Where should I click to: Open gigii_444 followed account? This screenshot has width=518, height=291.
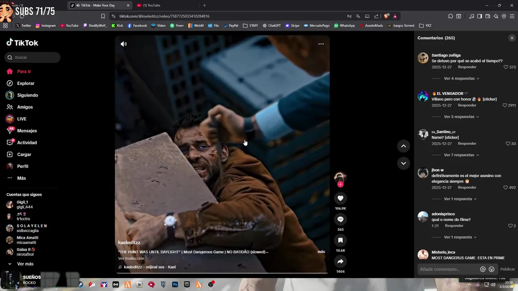coord(24,205)
